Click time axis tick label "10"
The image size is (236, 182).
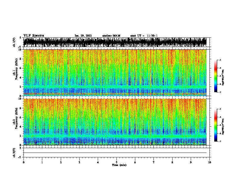coord(209,162)
